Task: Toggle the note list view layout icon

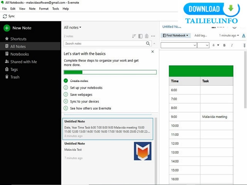Action: pos(140,36)
